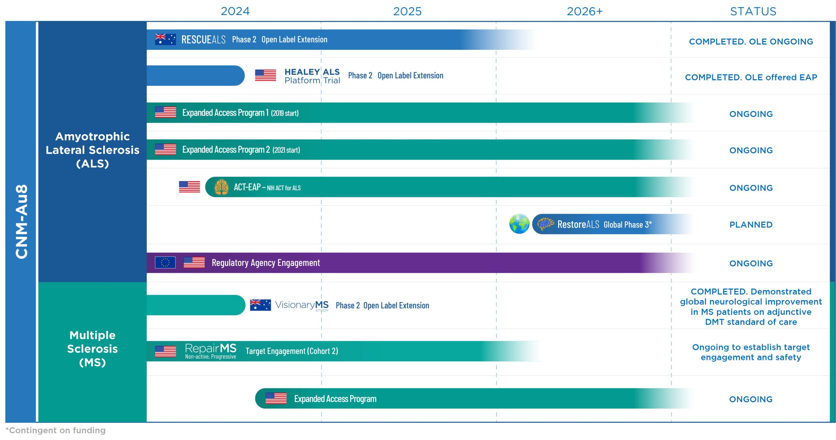Click the US flag before ACT-EAP bar

pyautogui.click(x=189, y=187)
